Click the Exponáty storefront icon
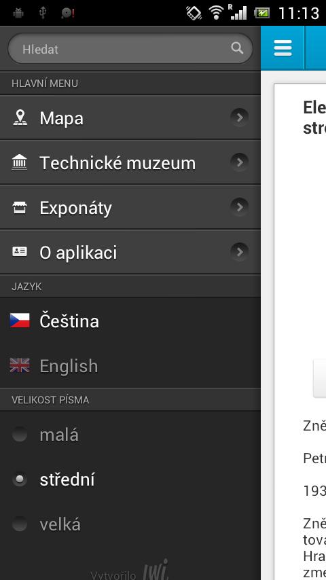 click(20, 208)
